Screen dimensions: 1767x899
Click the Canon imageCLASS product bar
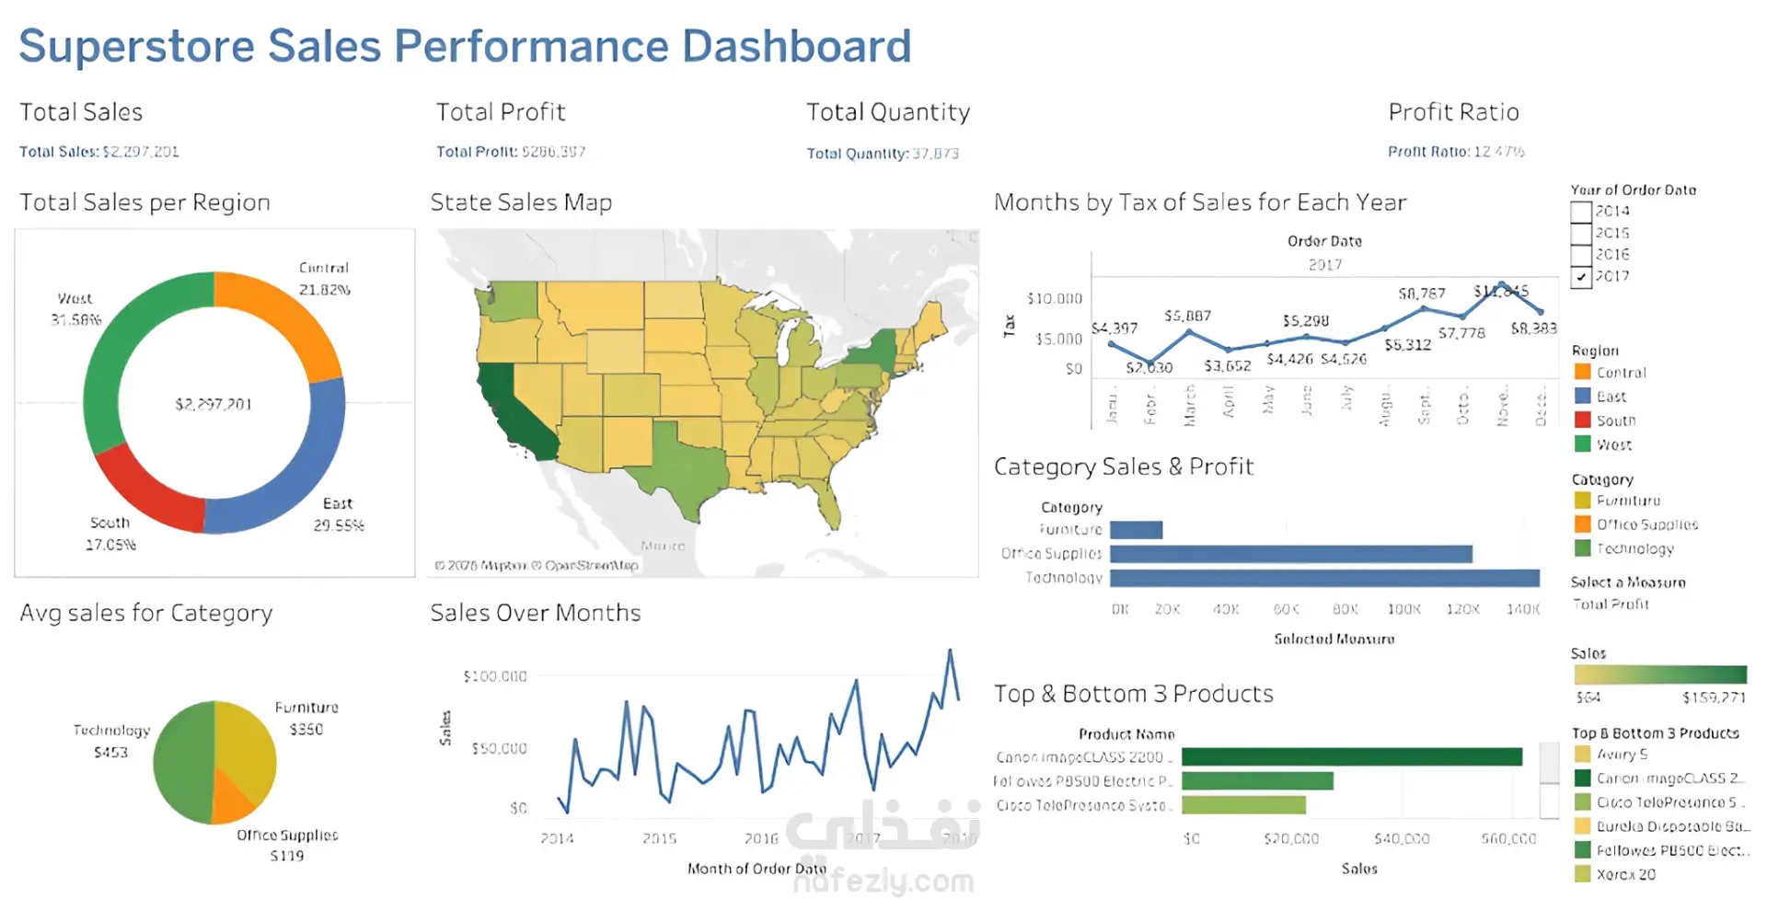point(1352,757)
